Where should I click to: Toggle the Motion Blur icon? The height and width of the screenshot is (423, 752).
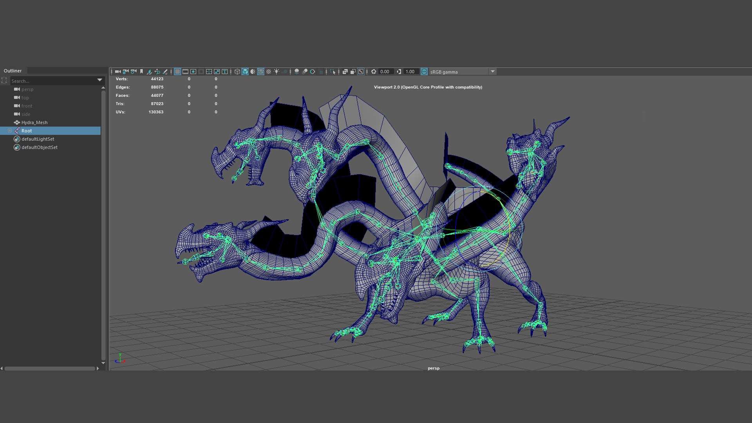point(305,72)
